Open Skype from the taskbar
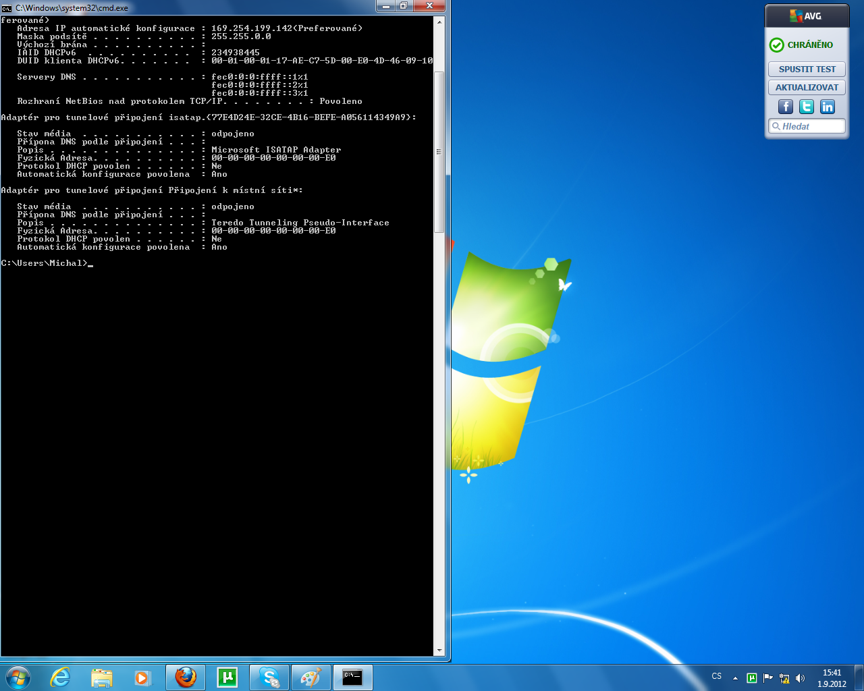The height and width of the screenshot is (691, 864). coord(269,678)
